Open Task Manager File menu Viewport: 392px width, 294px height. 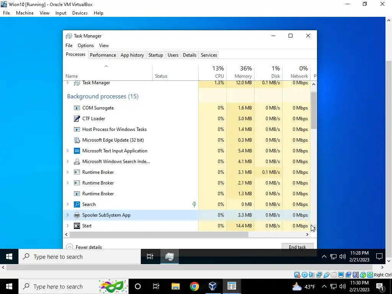coord(69,46)
